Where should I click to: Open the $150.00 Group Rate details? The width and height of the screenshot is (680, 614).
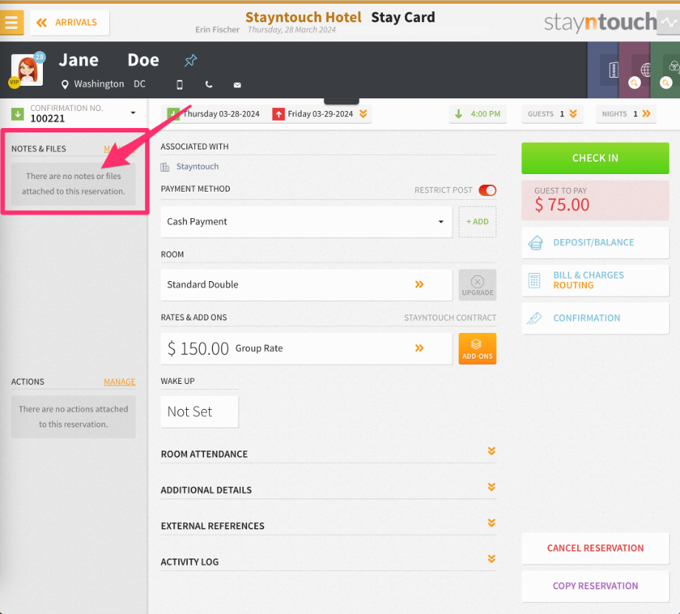(306, 348)
